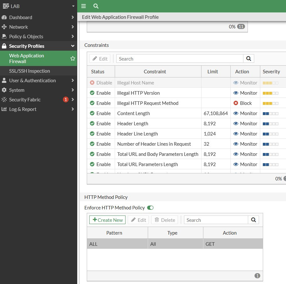Expand the System menu chevron
The width and height of the screenshot is (286, 284).
72,90
